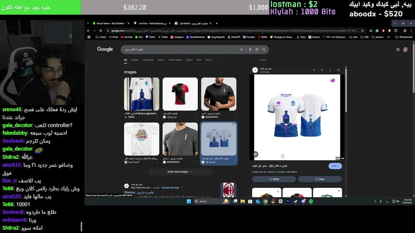Open the grey SQUATWOLF t-shirt thumbnail
This screenshot has height=233, width=415.
[180, 139]
